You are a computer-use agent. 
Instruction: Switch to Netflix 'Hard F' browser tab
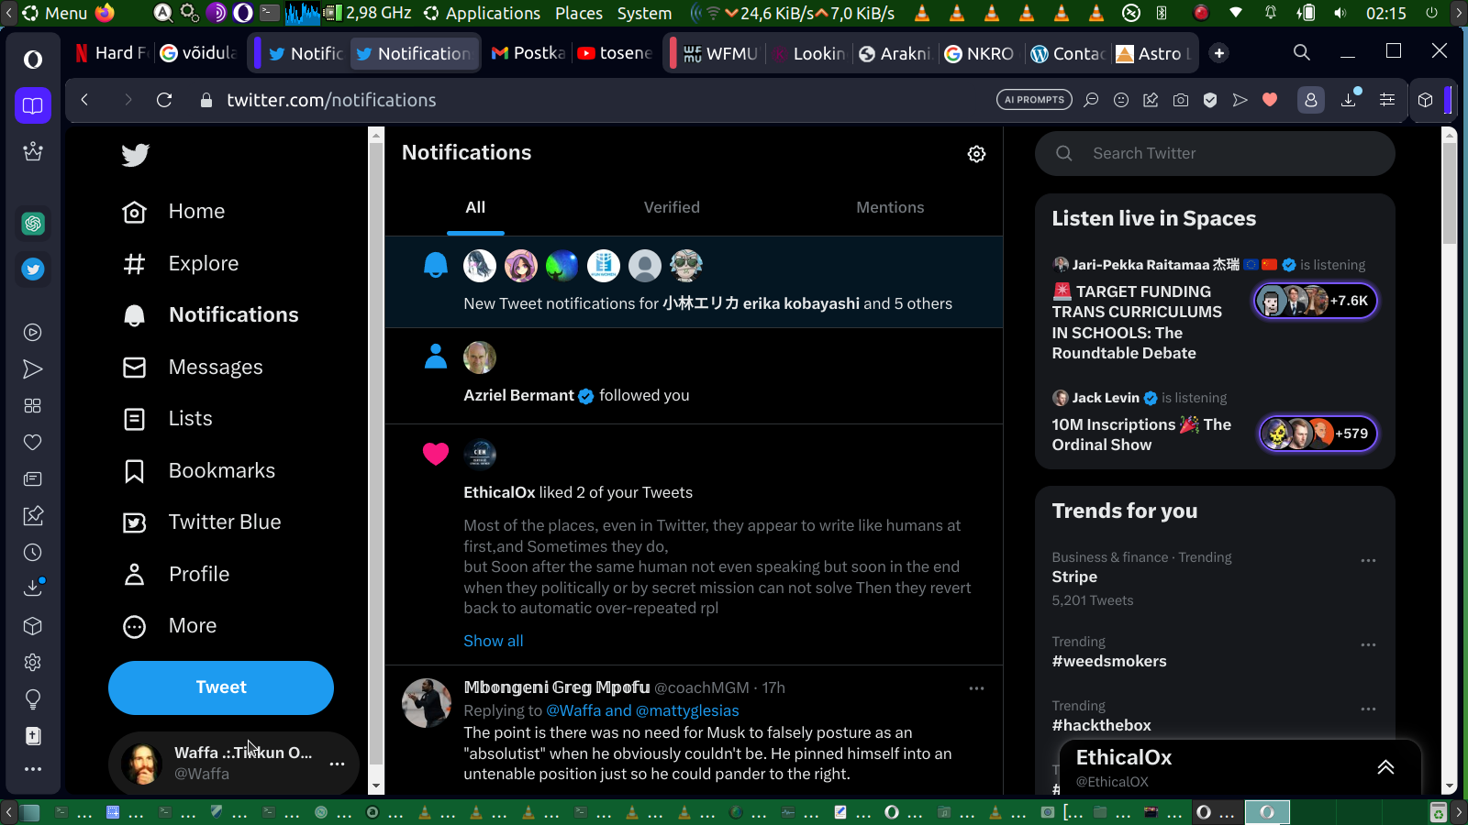click(x=111, y=53)
